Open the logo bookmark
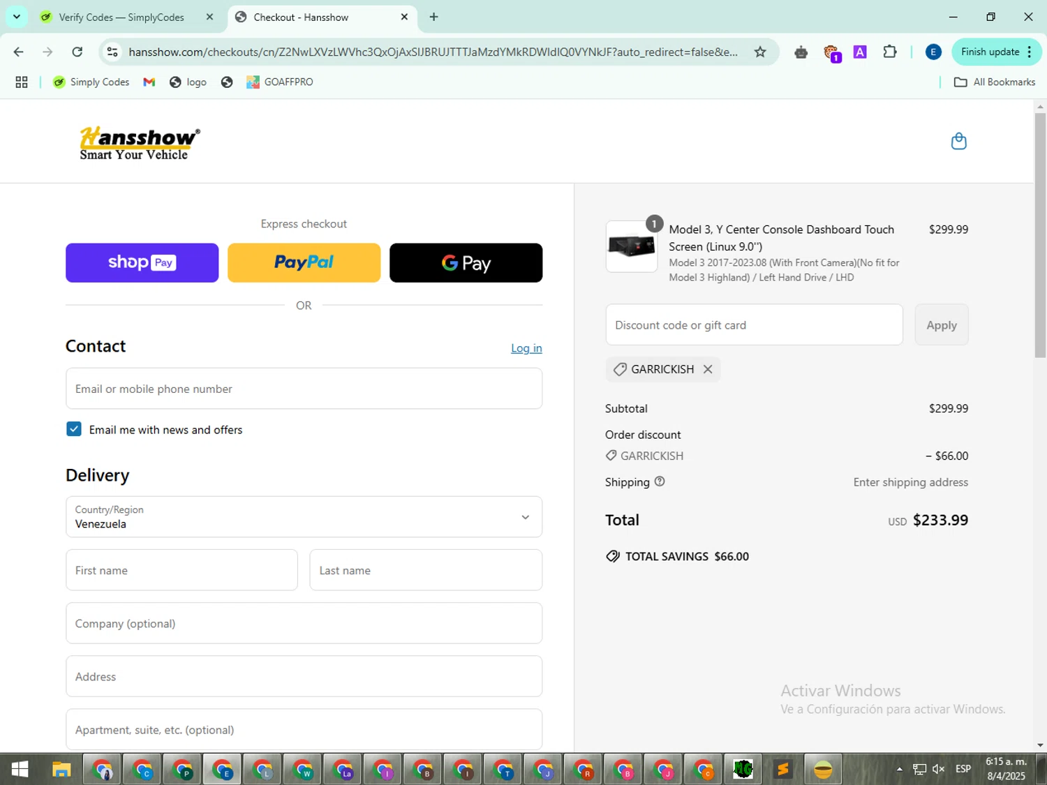The image size is (1047, 785). [188, 82]
